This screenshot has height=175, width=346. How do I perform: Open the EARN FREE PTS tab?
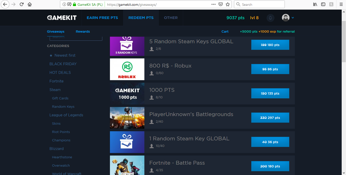(102, 18)
